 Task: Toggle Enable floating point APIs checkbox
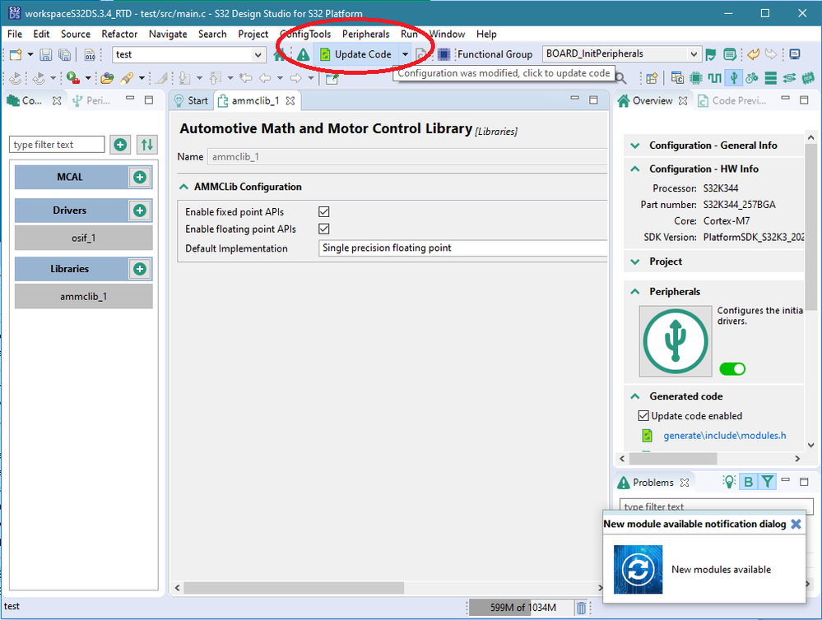[324, 229]
